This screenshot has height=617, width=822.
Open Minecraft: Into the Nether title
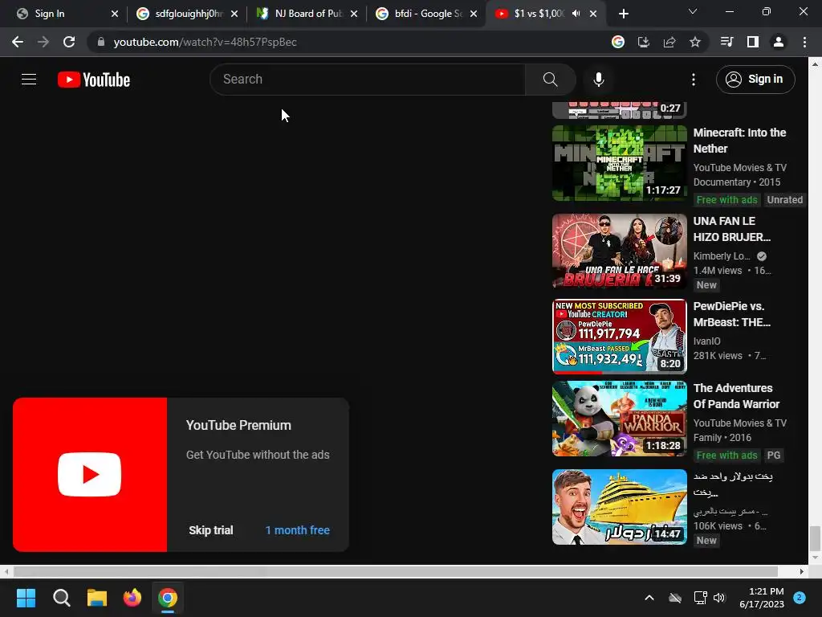pyautogui.click(x=739, y=141)
